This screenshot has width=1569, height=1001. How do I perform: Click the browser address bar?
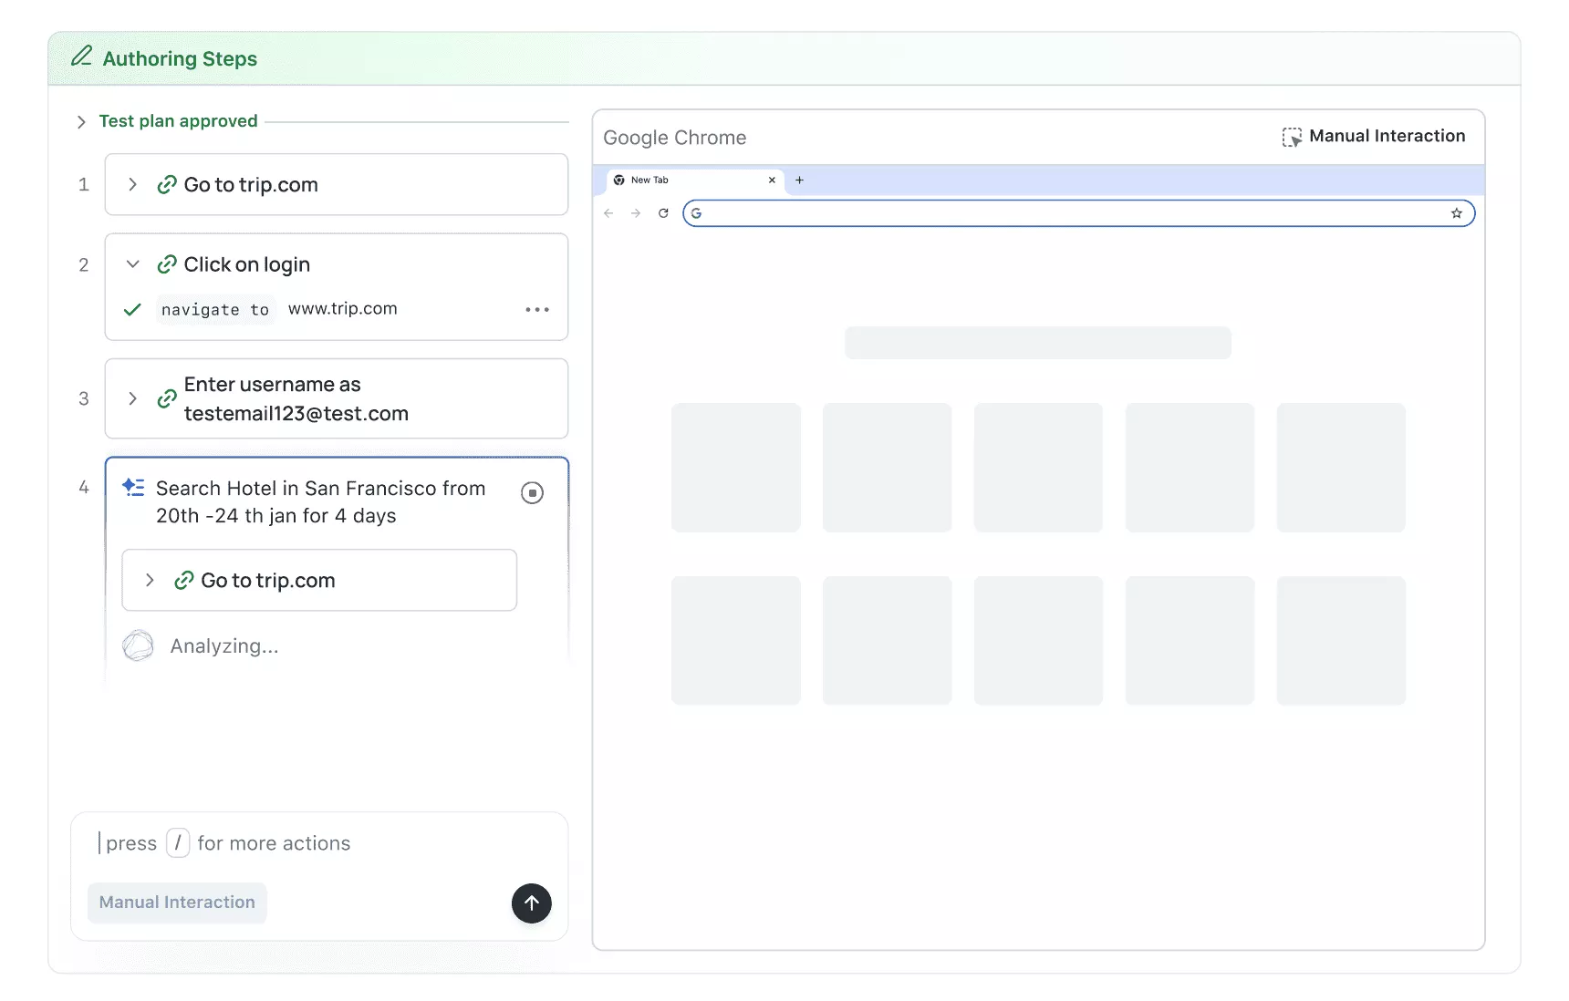[1078, 213]
